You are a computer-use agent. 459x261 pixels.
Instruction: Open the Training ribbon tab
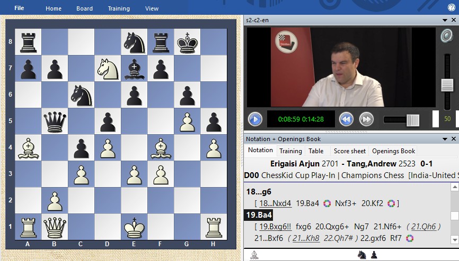pyautogui.click(x=119, y=8)
